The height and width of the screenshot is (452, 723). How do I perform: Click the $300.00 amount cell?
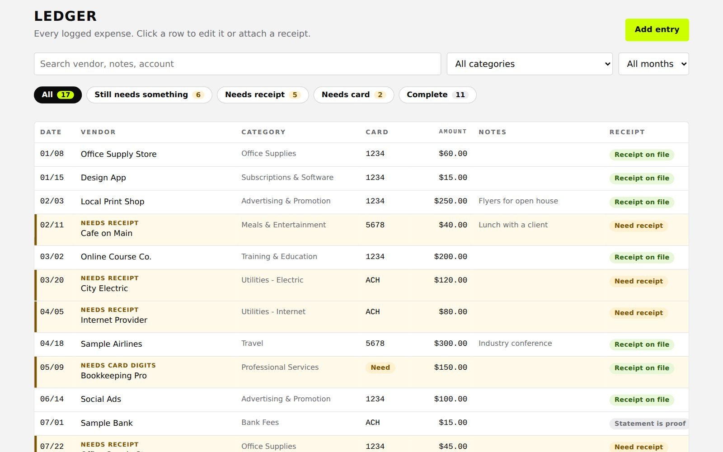pos(451,344)
